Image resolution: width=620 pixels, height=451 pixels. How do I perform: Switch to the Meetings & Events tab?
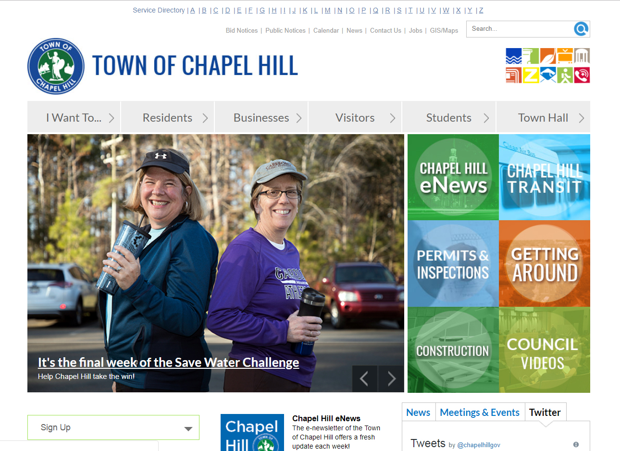point(480,413)
